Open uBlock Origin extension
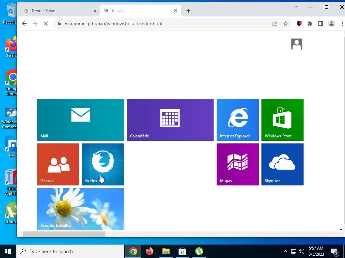Image resolution: width=345 pixels, height=258 pixels. point(299,24)
